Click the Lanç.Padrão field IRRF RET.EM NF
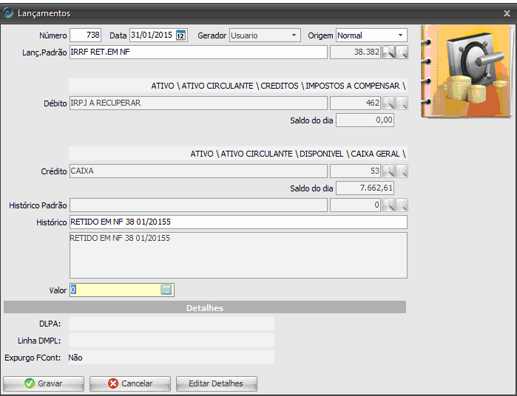The image size is (517, 396). coord(198,52)
